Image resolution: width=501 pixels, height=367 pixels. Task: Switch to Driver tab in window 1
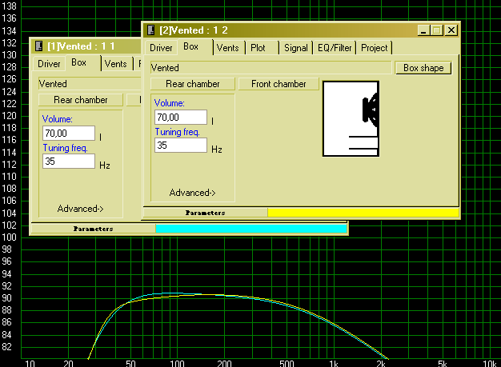tap(49, 64)
